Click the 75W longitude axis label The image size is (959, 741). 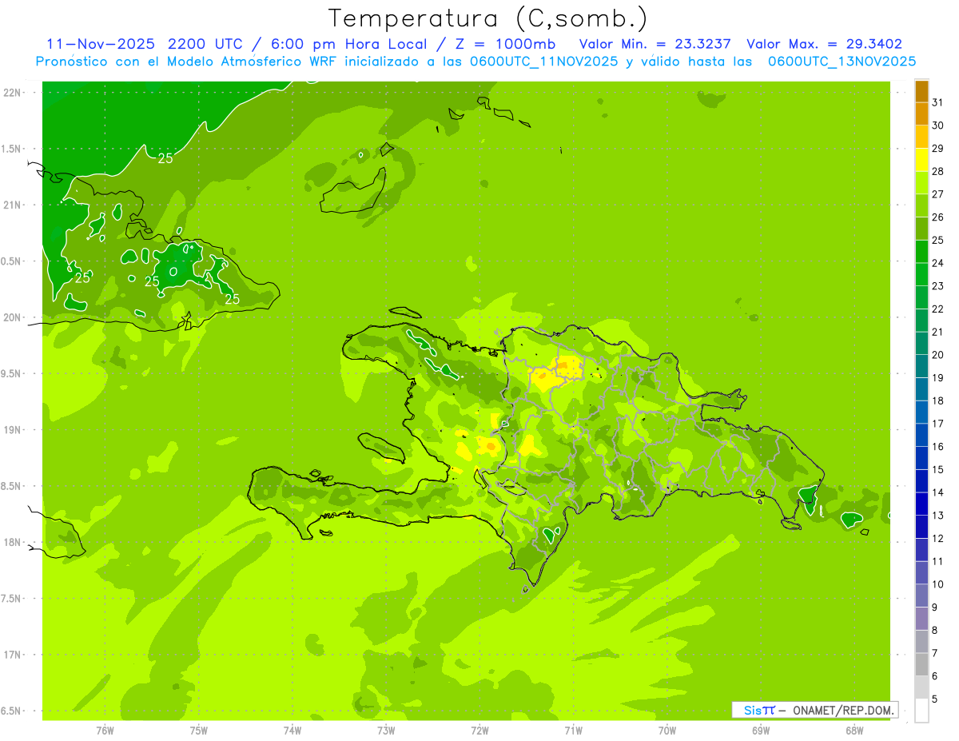(199, 731)
